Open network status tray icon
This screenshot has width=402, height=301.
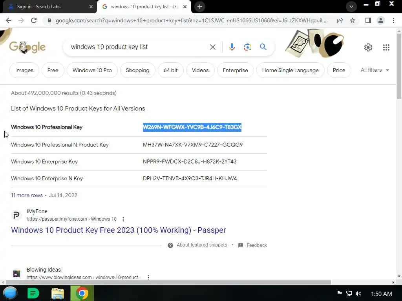tap(349, 293)
